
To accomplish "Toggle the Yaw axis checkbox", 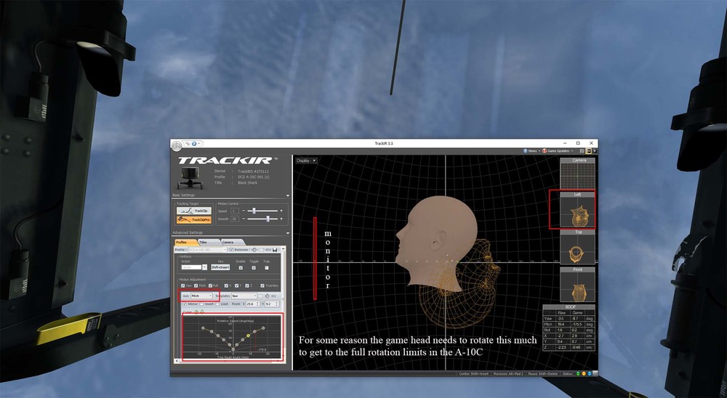I will [x=182, y=285].
